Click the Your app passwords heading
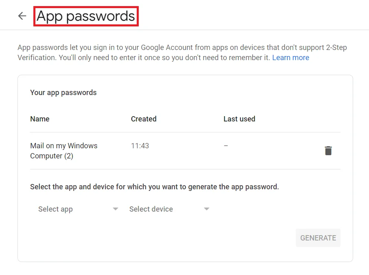This screenshot has height=275, width=369. [x=63, y=92]
